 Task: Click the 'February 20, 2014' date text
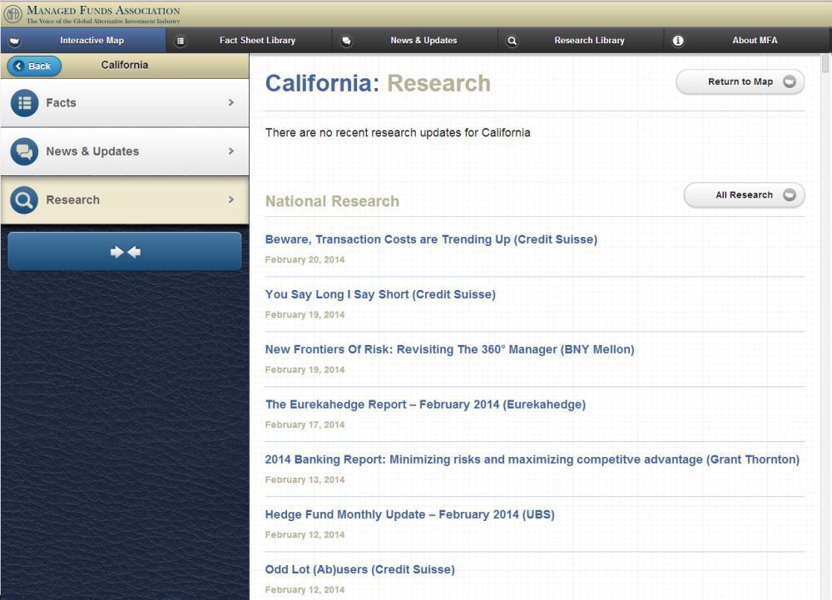click(305, 260)
